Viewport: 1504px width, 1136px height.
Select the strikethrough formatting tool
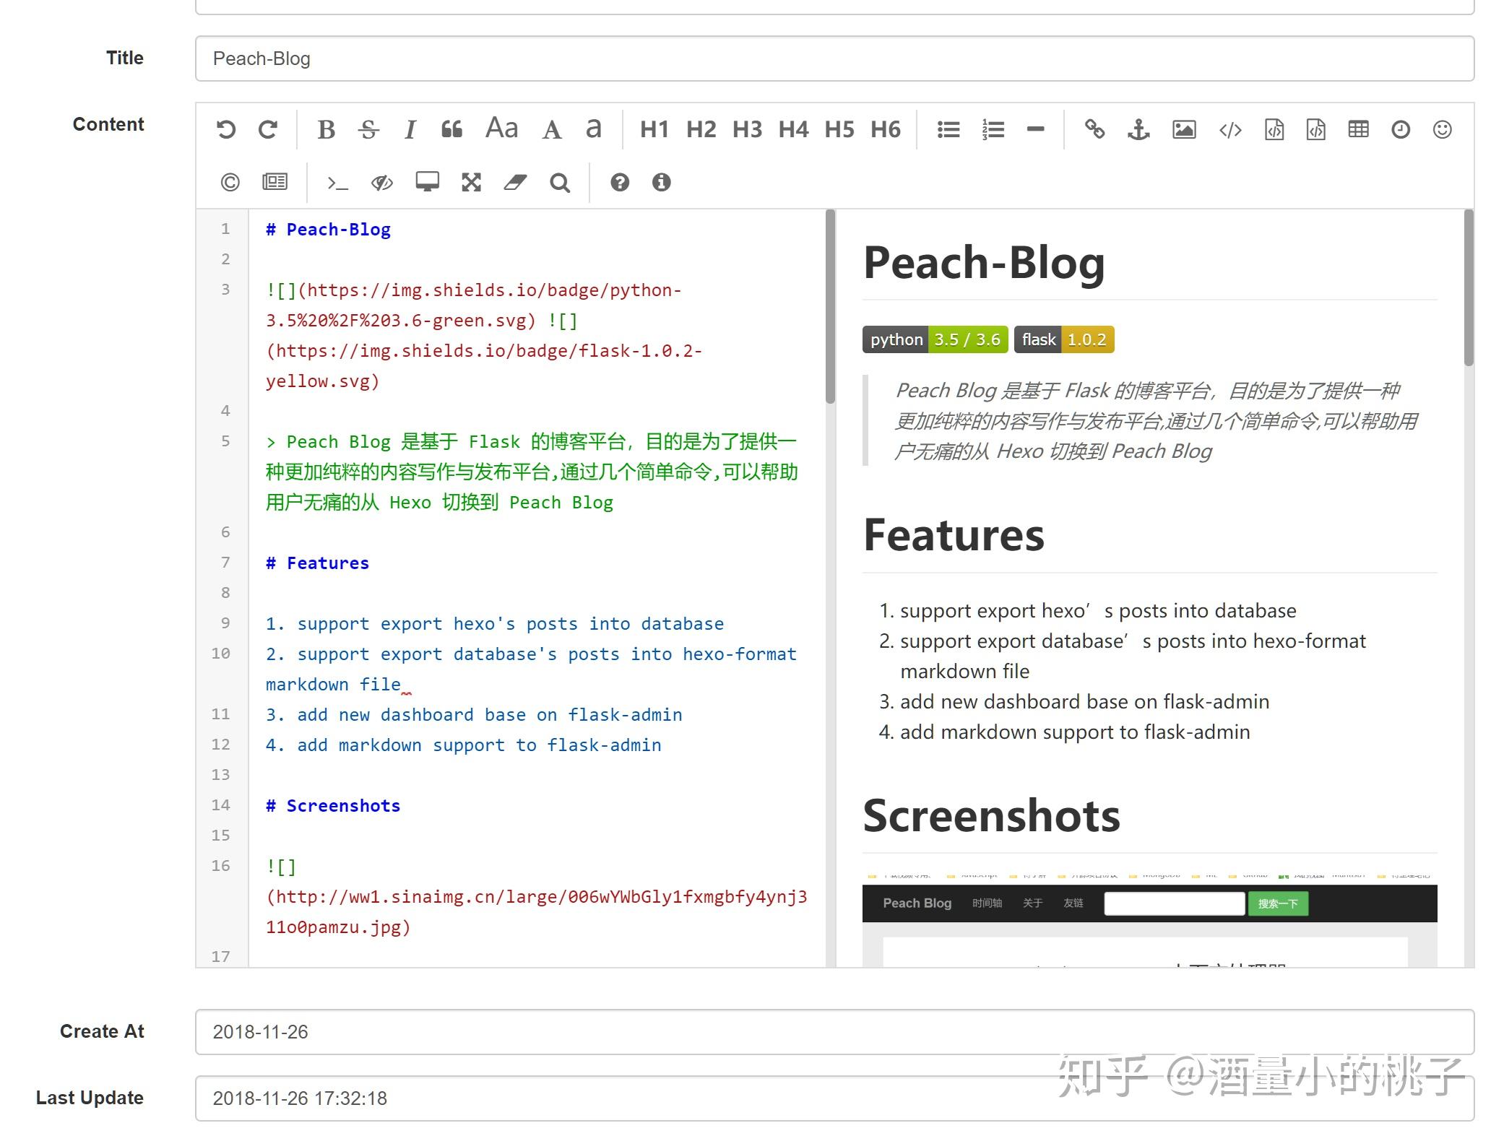[x=368, y=130]
